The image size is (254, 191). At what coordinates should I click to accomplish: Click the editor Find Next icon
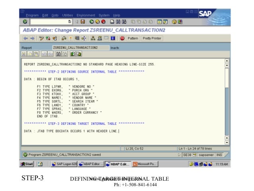pos(64,54)
